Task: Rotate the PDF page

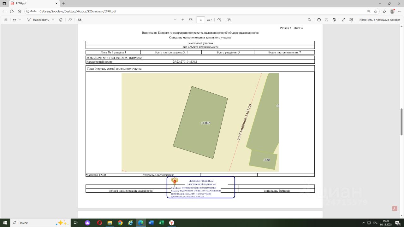Action: 219,20
